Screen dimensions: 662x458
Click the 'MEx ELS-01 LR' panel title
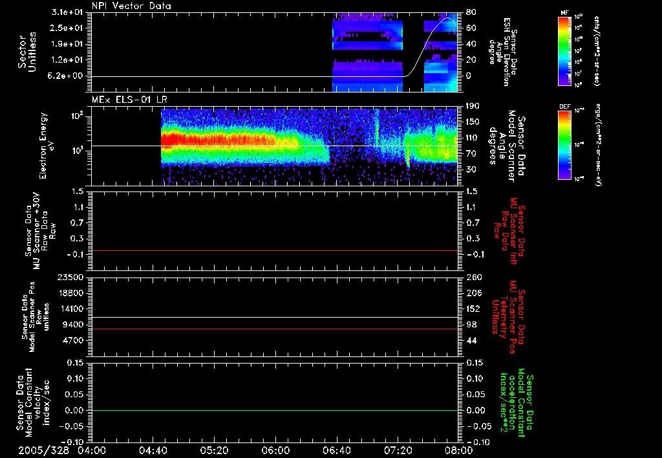(129, 100)
